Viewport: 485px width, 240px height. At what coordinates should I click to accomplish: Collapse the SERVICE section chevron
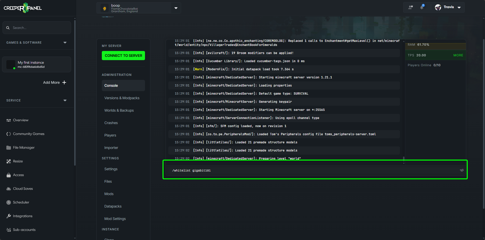point(65,100)
